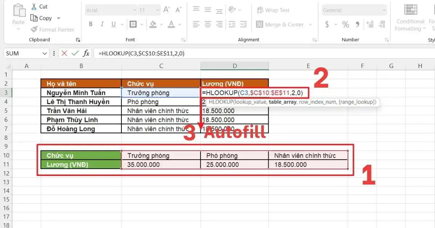Select column C header
This screenshot has width=435, height=228.
161,66
